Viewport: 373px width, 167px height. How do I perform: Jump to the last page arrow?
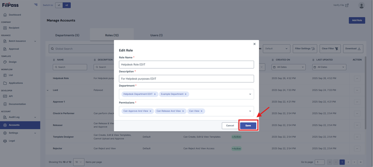361,162
